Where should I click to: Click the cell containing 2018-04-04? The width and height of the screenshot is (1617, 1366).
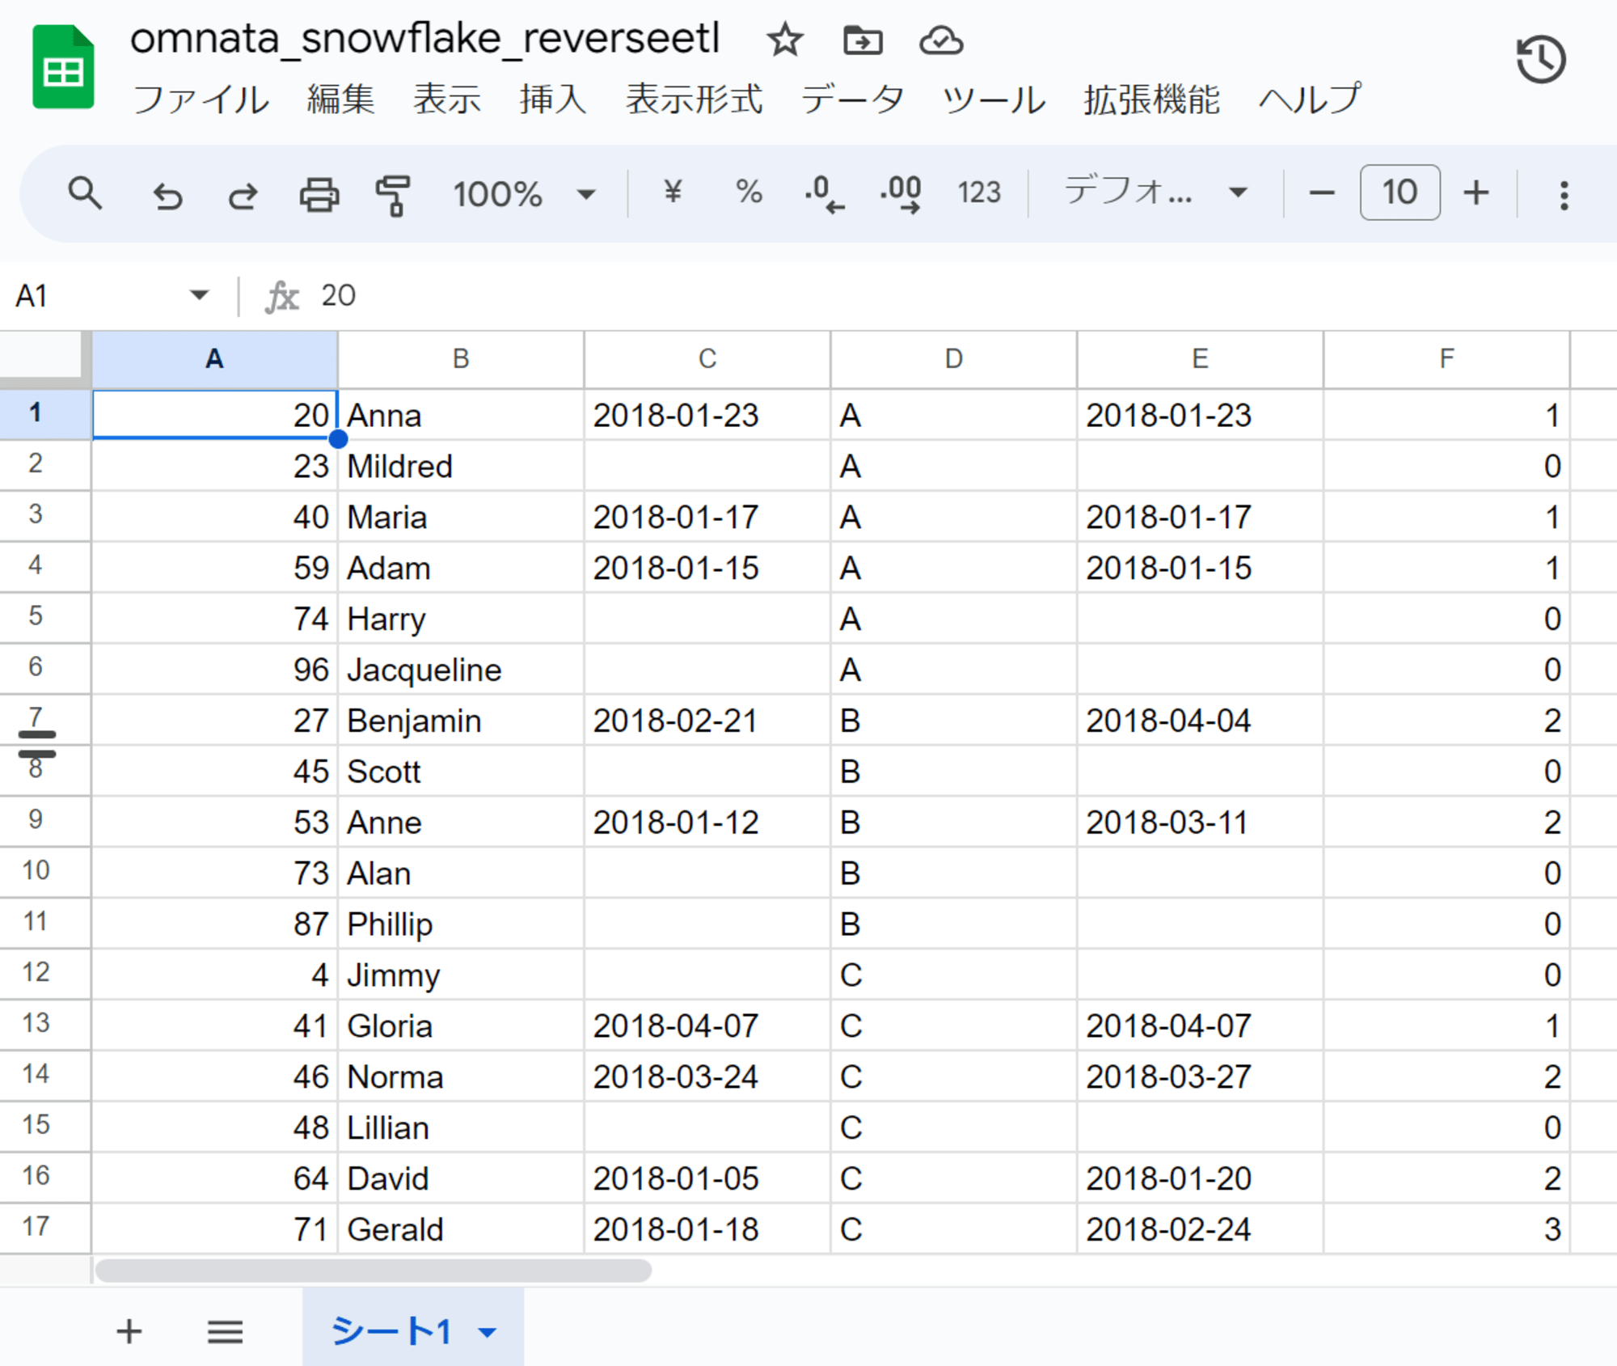coord(1201,721)
